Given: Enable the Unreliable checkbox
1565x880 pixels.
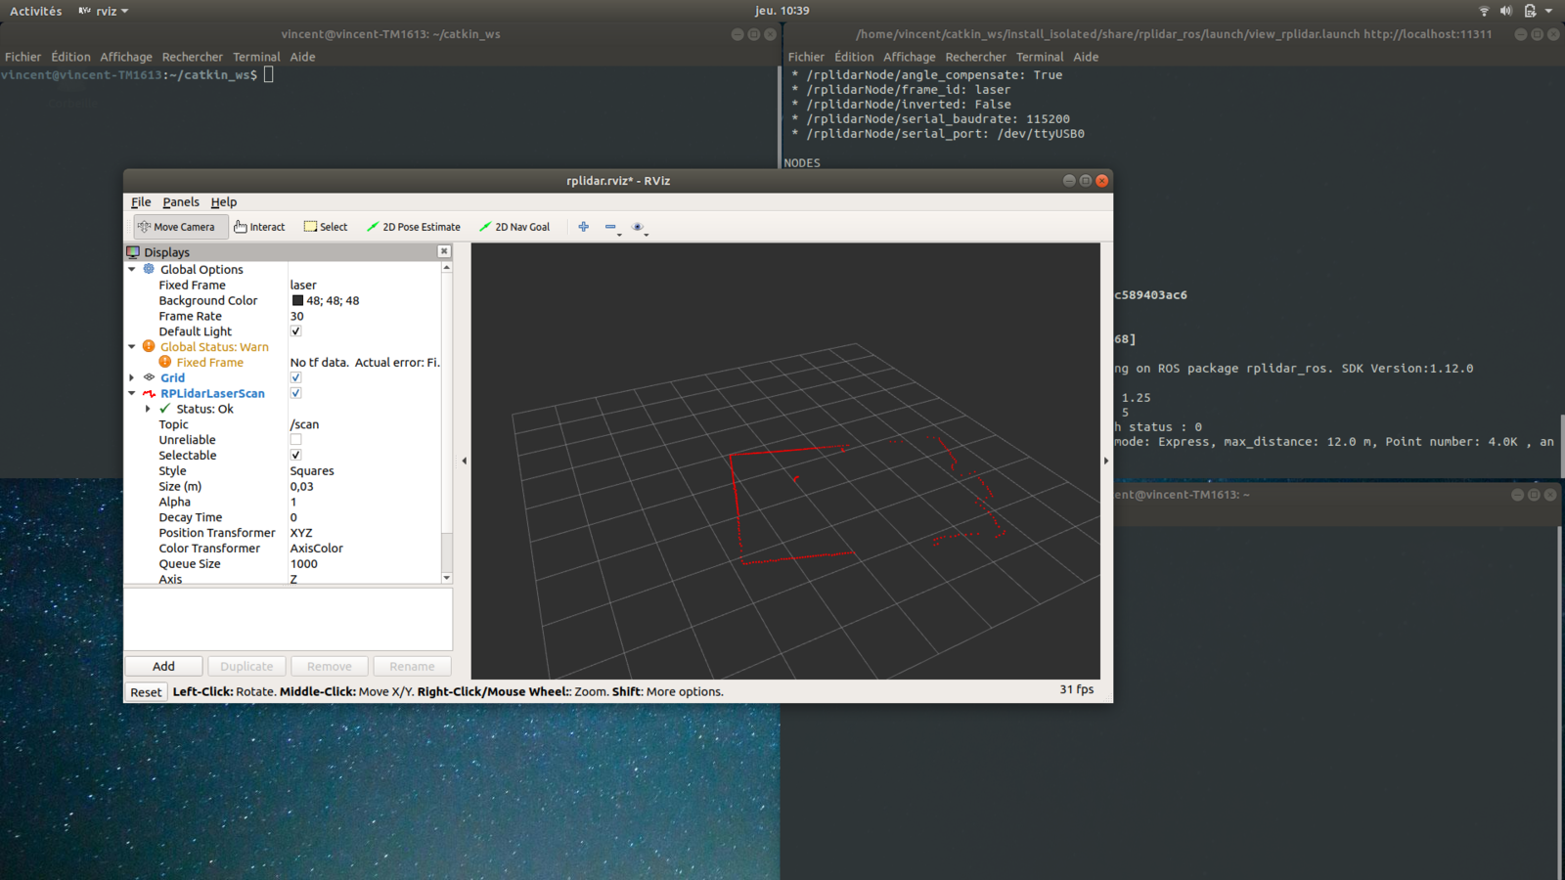Looking at the screenshot, I should click(295, 440).
